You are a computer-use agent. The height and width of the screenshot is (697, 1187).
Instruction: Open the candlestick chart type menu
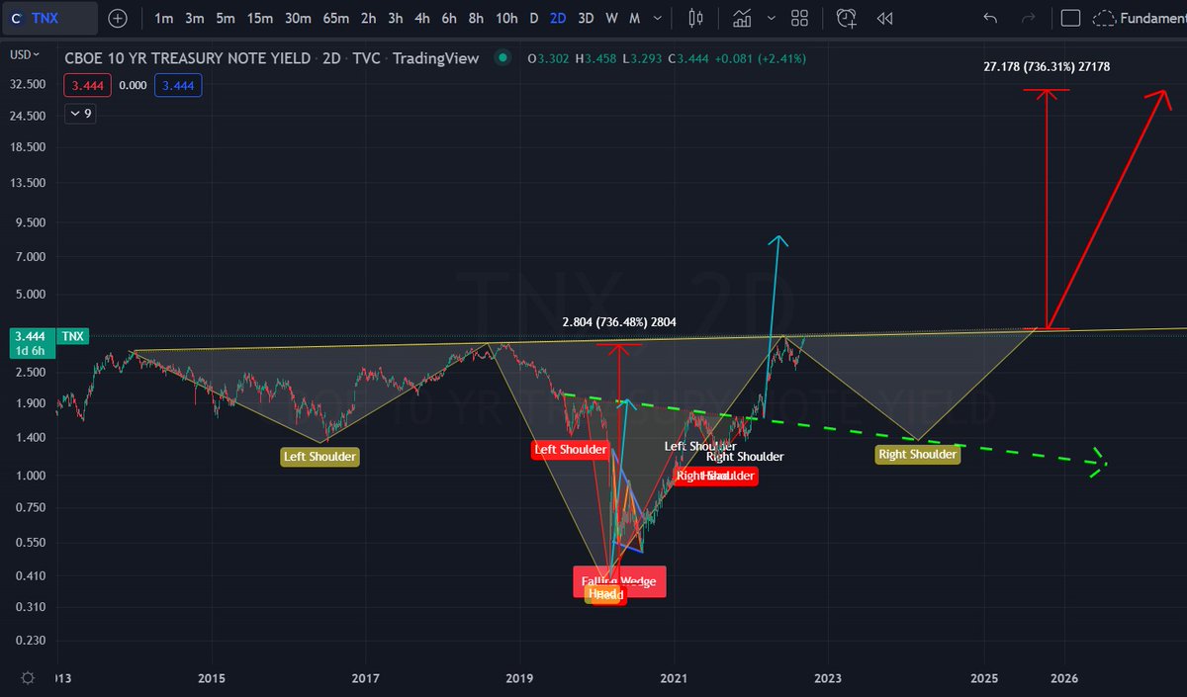(x=695, y=18)
